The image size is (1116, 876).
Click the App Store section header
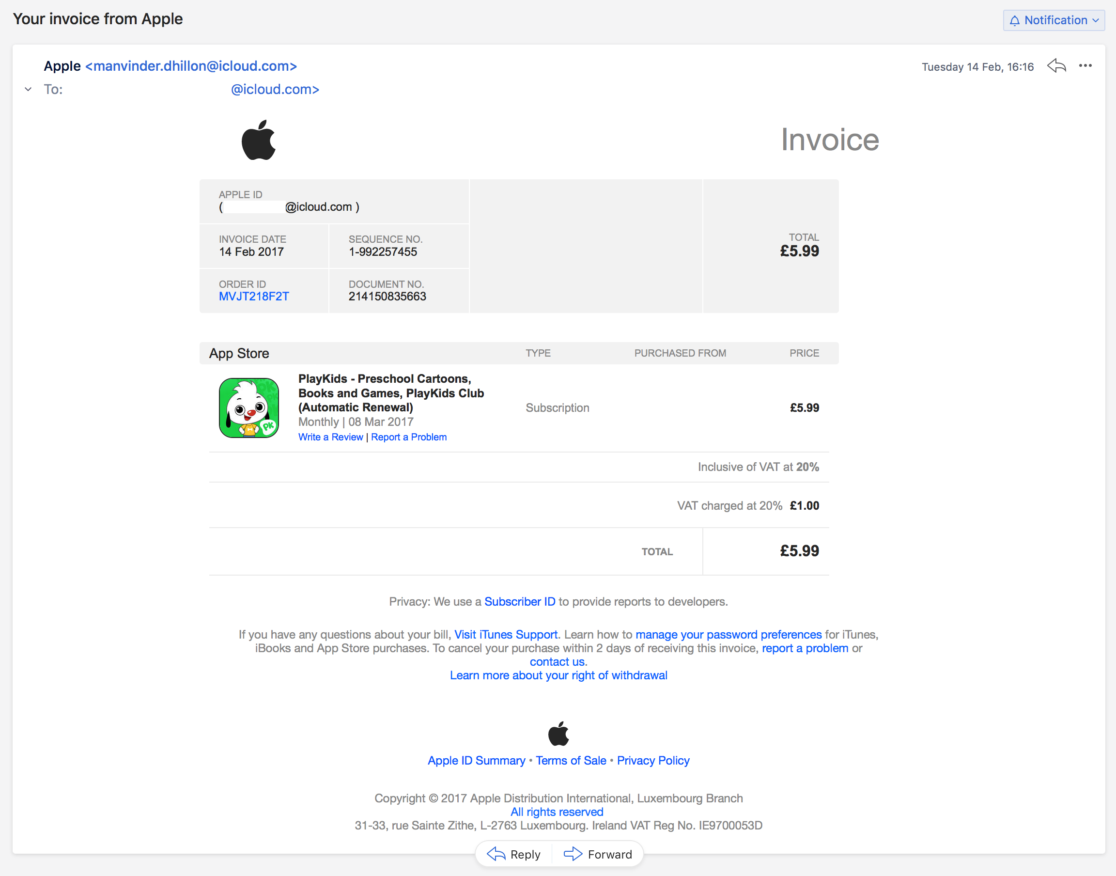pos(239,353)
